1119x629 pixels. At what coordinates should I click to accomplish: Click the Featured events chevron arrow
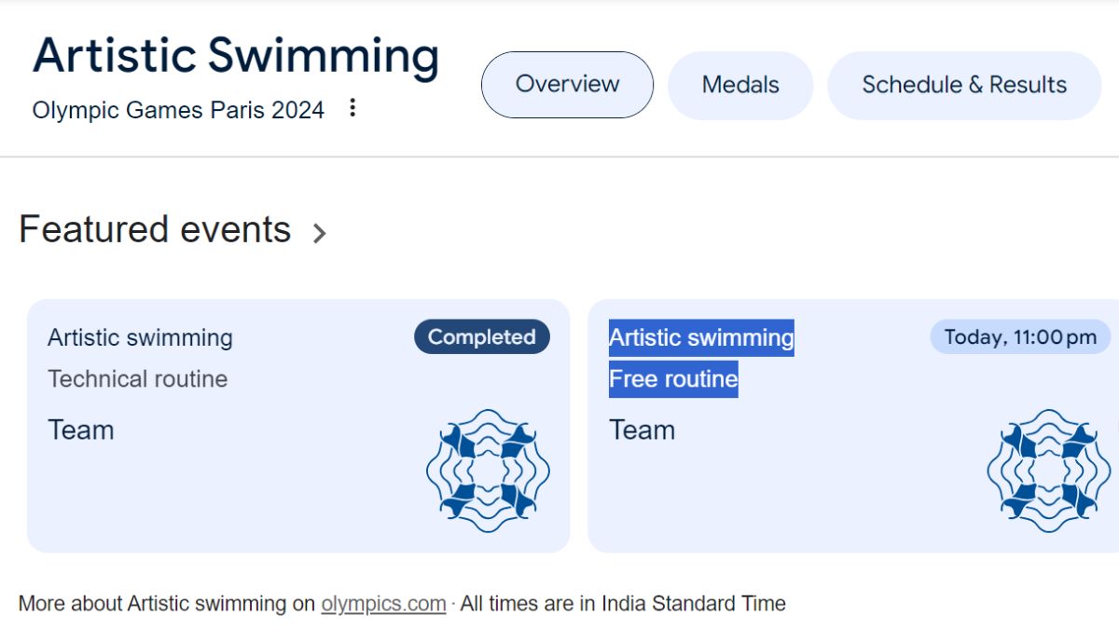click(x=319, y=232)
